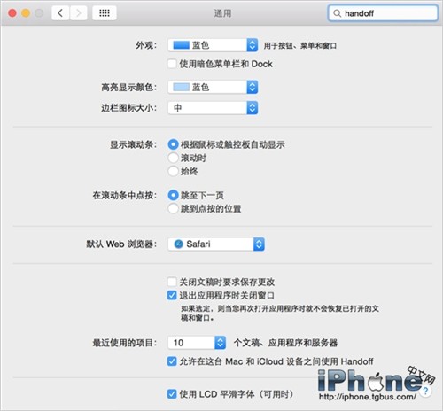This screenshot has width=443, height=411.
Task: Enable 使用暗色菜单栏和 Dock checkbox
Action: click(172, 64)
